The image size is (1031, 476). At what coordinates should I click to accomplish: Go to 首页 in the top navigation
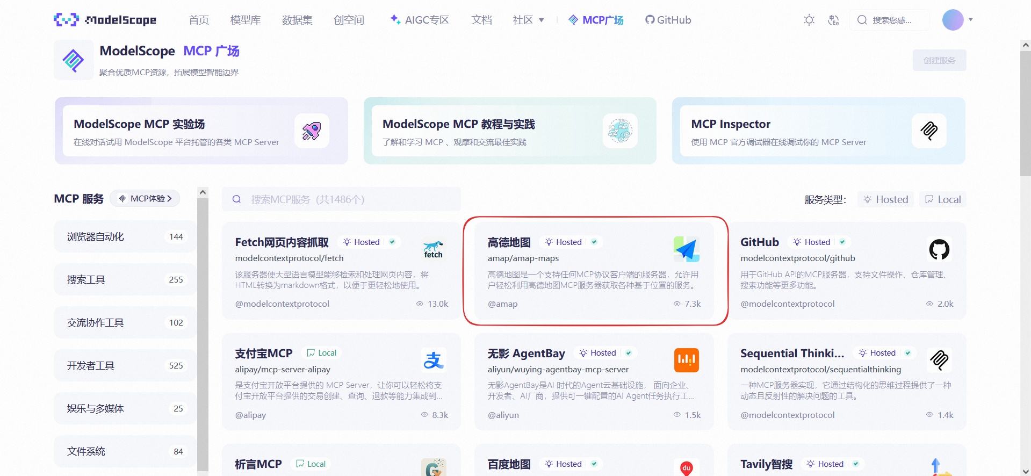pyautogui.click(x=199, y=20)
